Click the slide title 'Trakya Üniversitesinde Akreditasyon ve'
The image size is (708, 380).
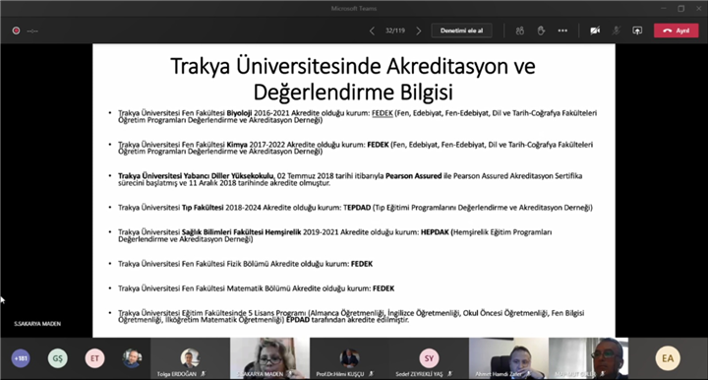[353, 66]
